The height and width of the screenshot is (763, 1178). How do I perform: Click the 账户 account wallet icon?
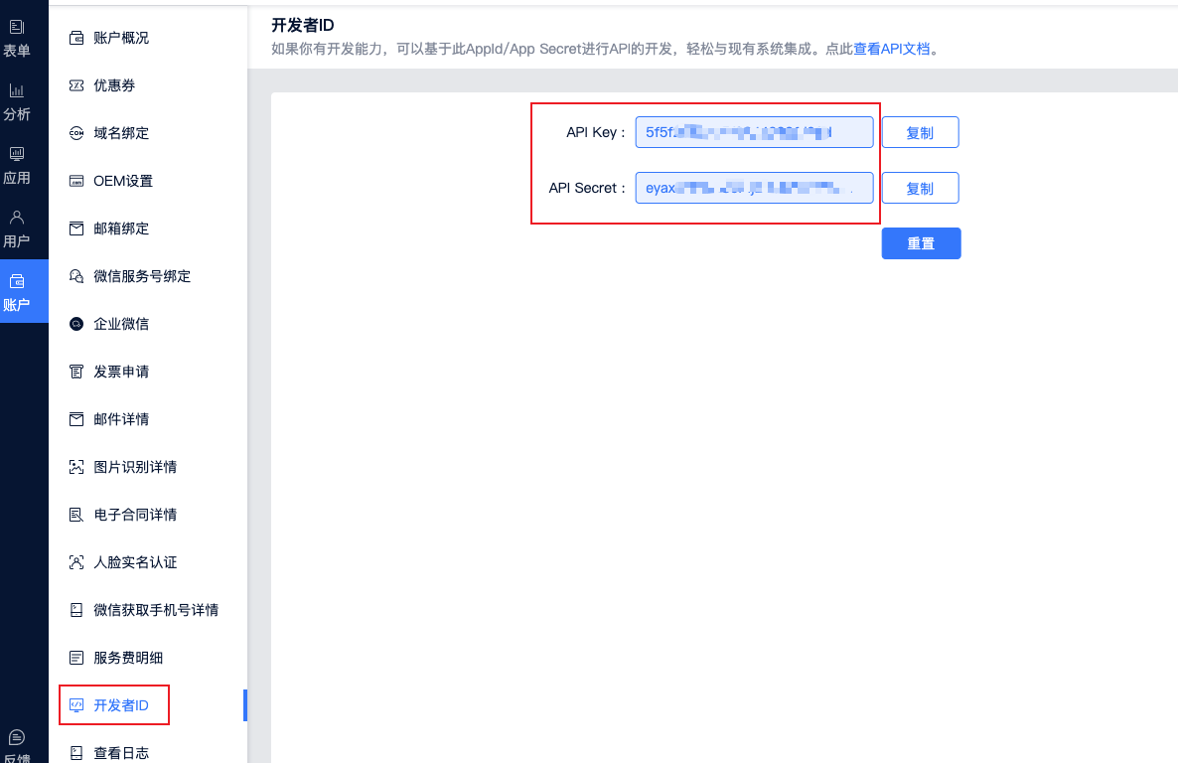(17, 282)
